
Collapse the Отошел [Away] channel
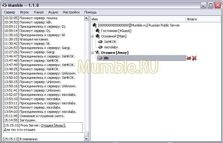pyautogui.click(x=93, y=53)
